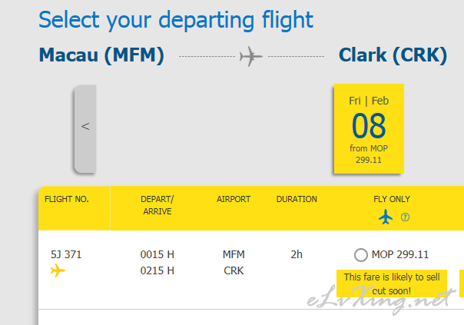The width and height of the screenshot is (464, 325).
Task: Select the Fri Feb 08 date tile
Action: pos(369,129)
